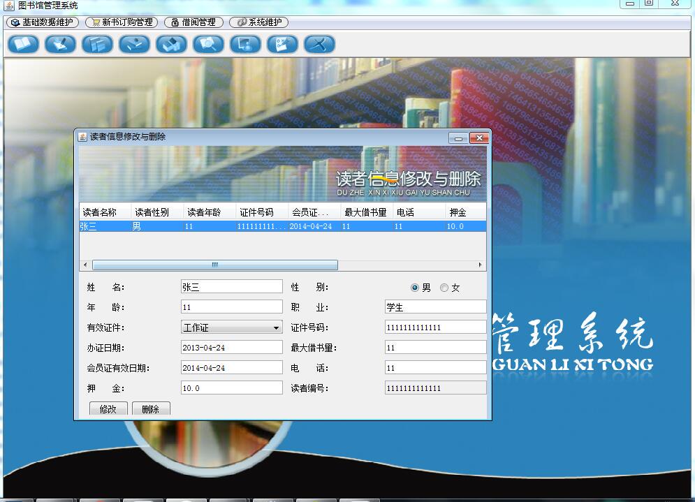This screenshot has width=695, height=502.
Task: Click the open book toolbar icon
Action: point(23,44)
